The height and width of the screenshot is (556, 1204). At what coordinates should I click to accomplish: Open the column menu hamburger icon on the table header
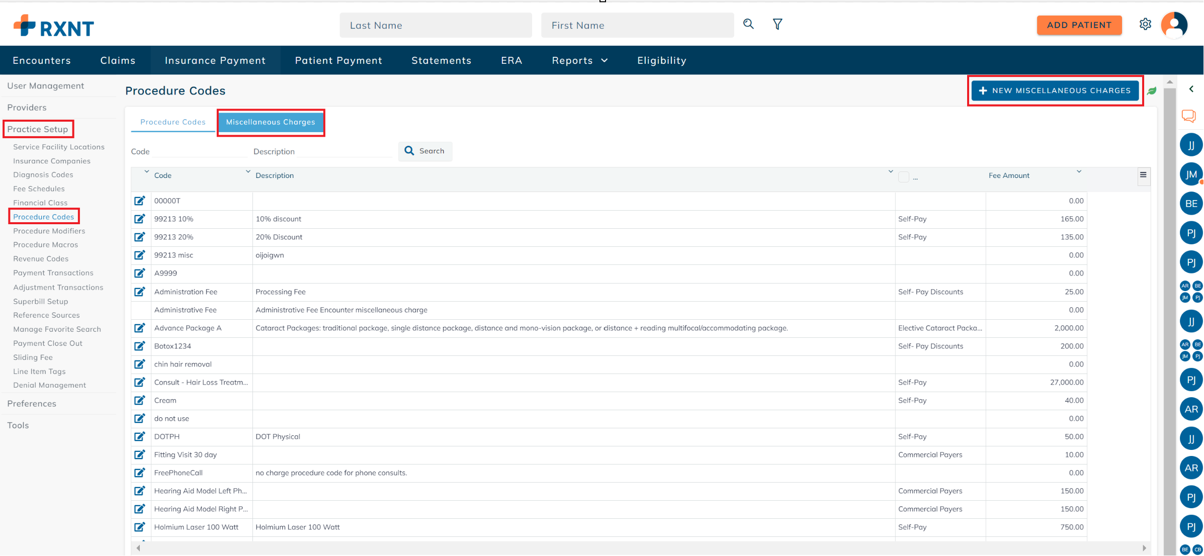(x=1144, y=175)
